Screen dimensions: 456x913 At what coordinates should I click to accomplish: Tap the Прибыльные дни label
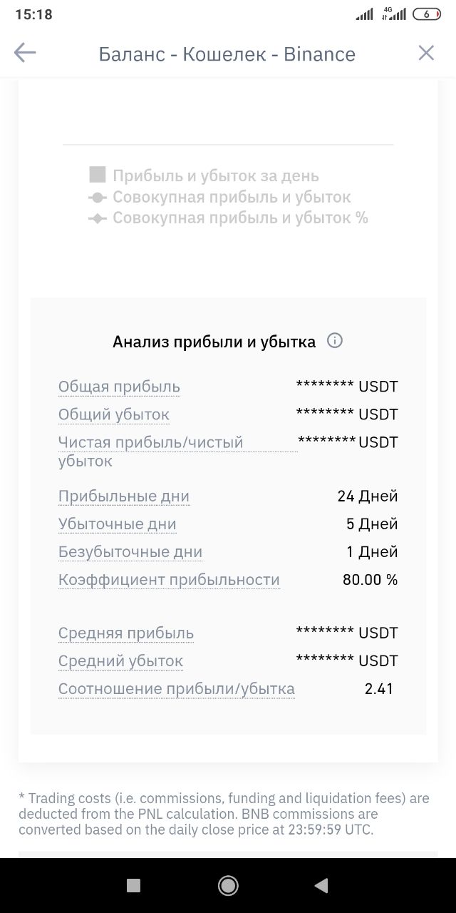(124, 496)
